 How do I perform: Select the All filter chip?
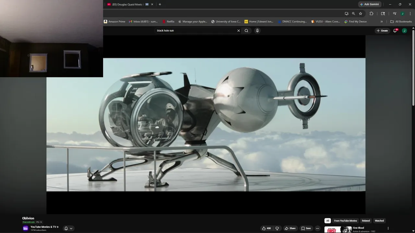coord(328,221)
